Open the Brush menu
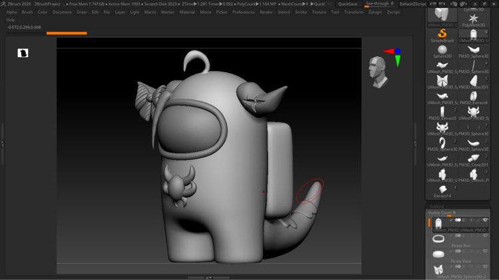The image size is (499, 280). [27, 12]
